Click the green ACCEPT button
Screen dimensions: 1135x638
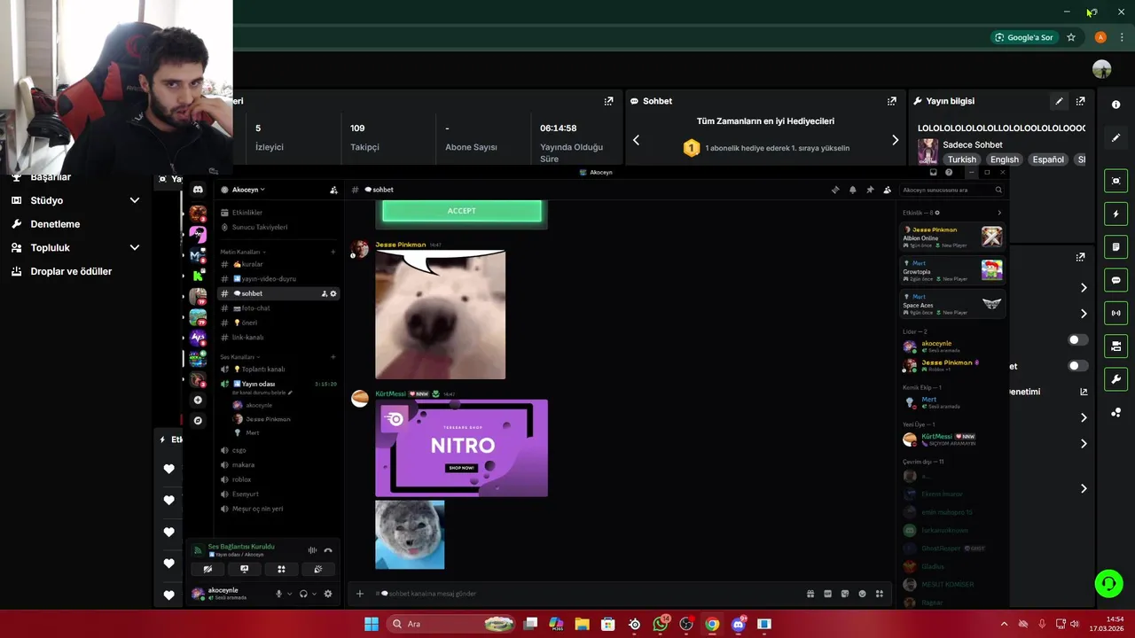pyautogui.click(x=462, y=211)
